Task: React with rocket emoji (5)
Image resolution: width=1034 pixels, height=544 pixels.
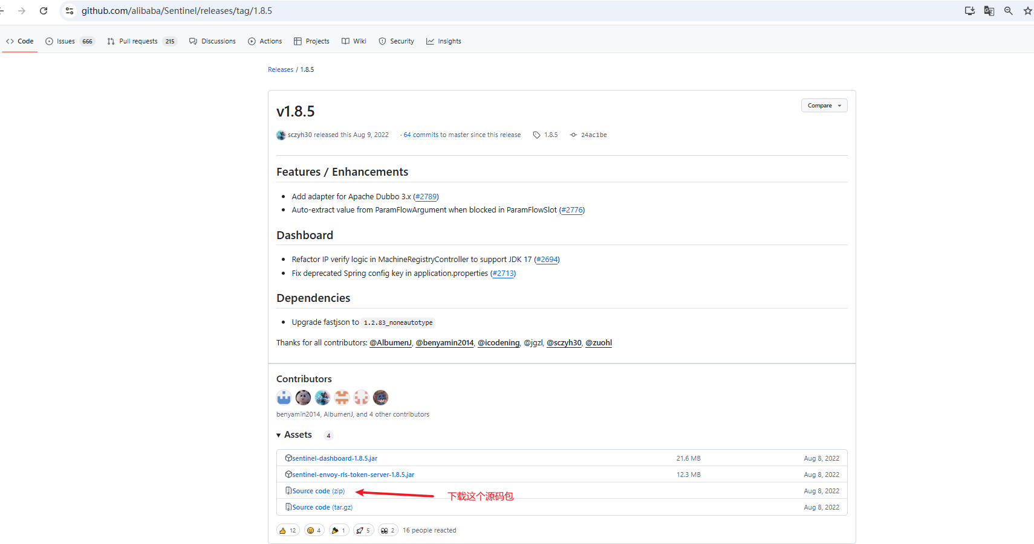Action: (x=363, y=531)
